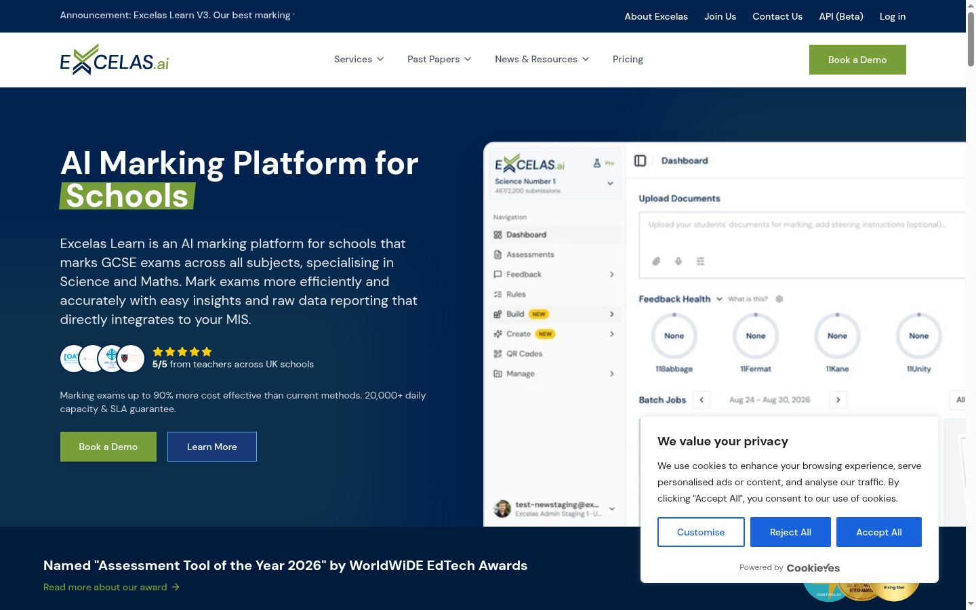Expand the Services dropdown menu
This screenshot has height=610, width=976.
click(359, 60)
